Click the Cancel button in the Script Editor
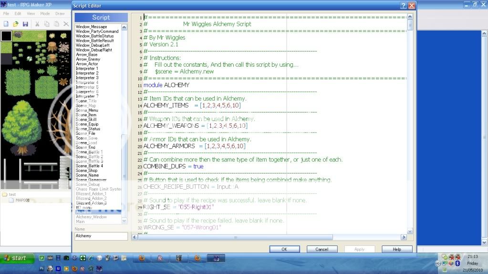 click(x=322, y=249)
